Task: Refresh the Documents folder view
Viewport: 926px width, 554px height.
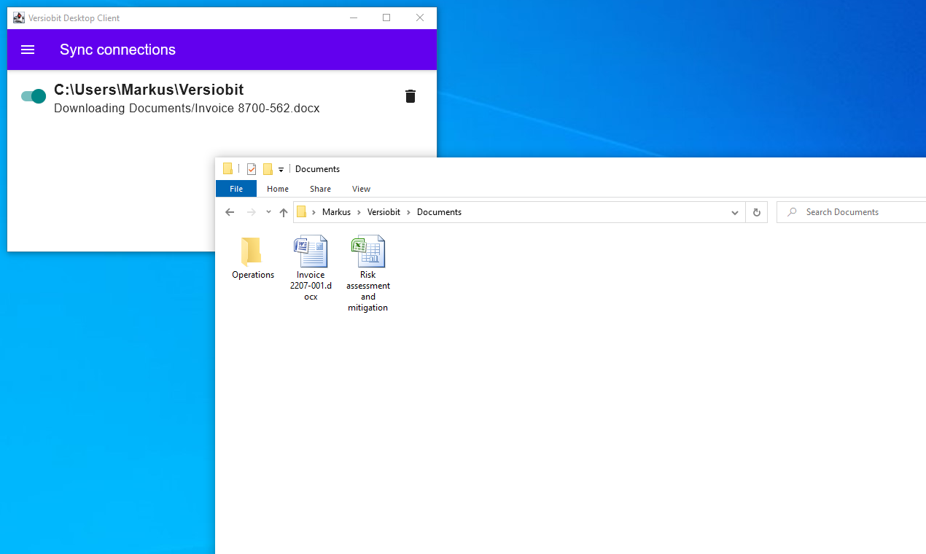Action: [x=757, y=212]
